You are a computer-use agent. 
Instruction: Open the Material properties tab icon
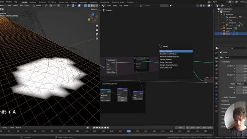click(217, 107)
